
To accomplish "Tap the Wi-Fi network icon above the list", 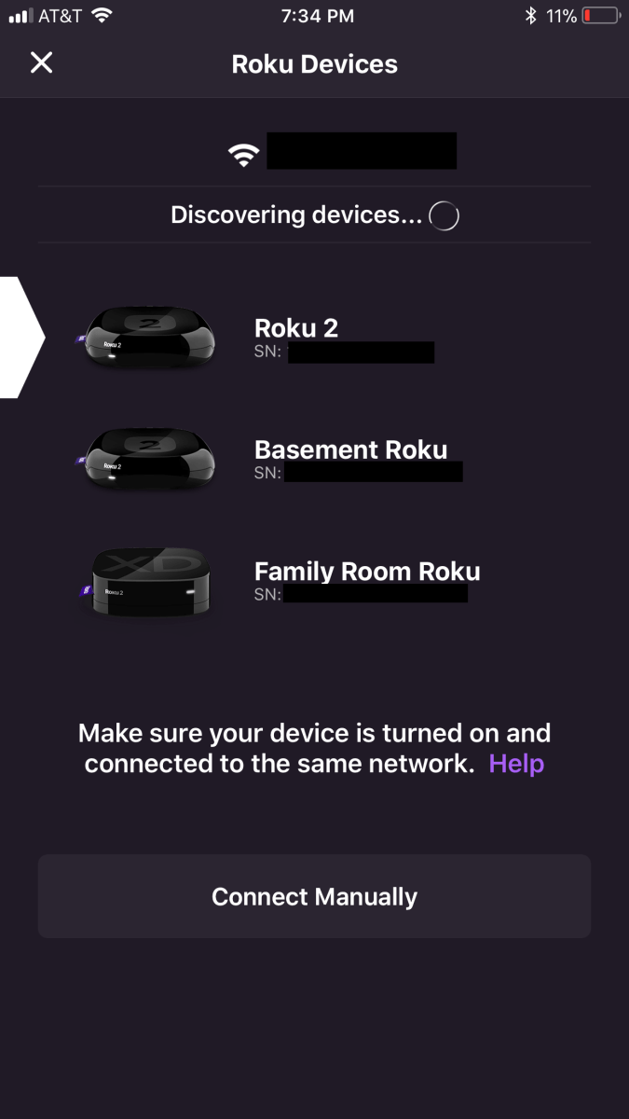I will tap(243, 152).
